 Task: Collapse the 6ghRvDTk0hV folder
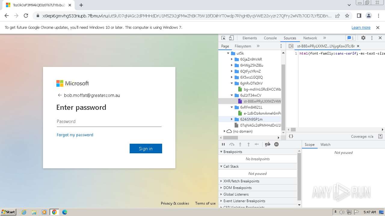pos(232,83)
